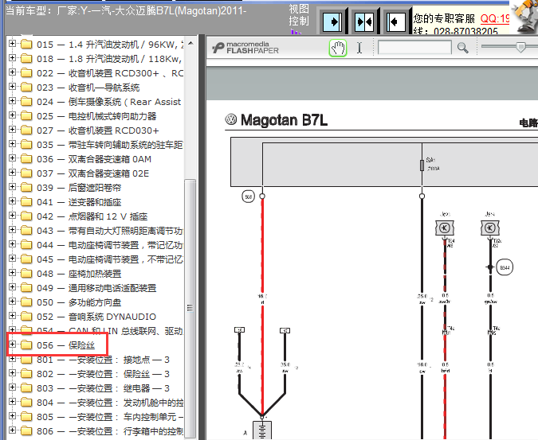The height and width of the screenshot is (440, 538).
Task: Click the right-arrow view control icon
Action: click(332, 22)
